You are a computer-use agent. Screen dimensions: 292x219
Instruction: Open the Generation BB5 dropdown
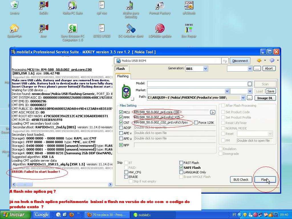click(205, 69)
